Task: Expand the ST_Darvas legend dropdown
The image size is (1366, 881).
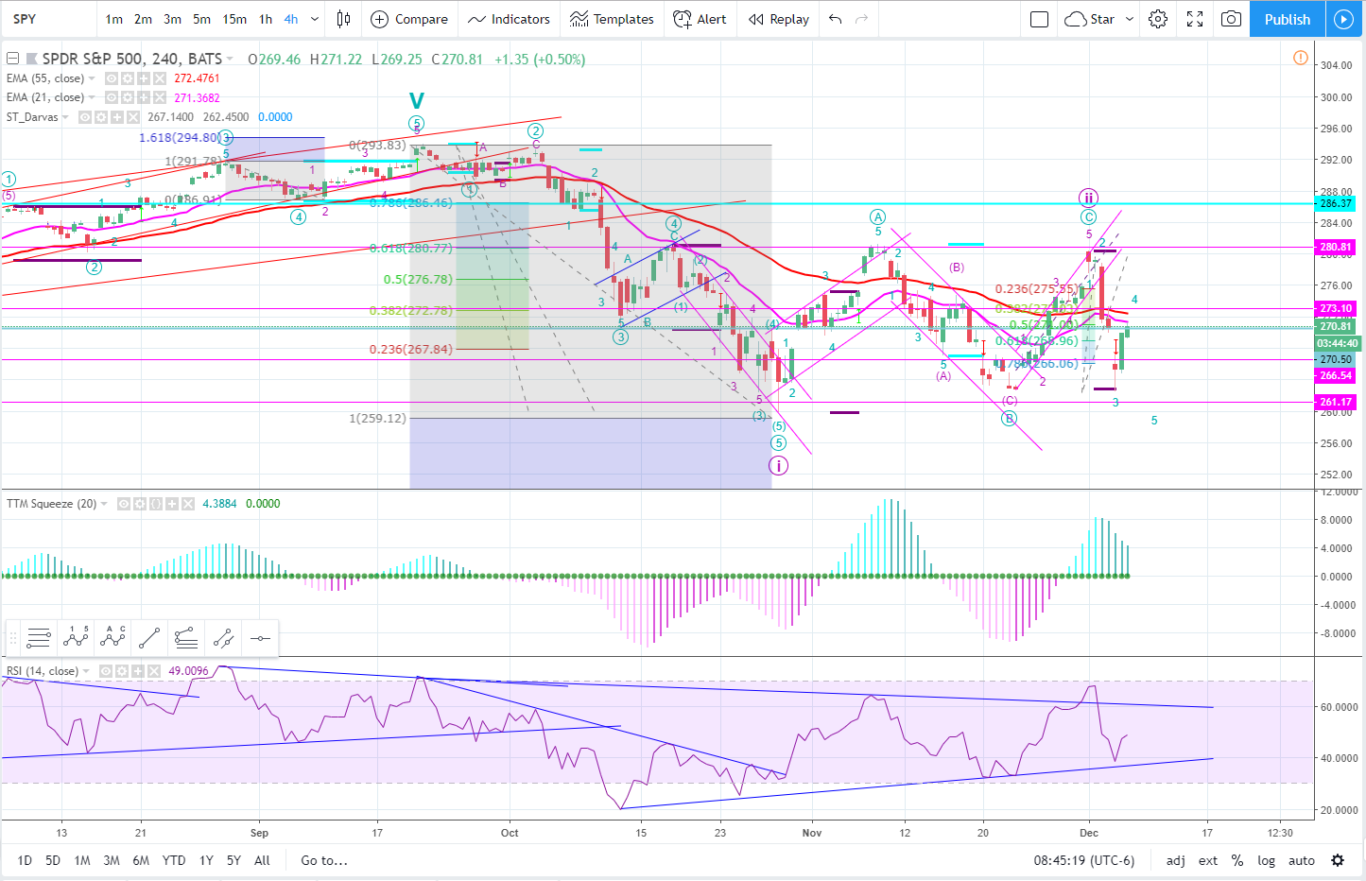Action: coord(66,117)
